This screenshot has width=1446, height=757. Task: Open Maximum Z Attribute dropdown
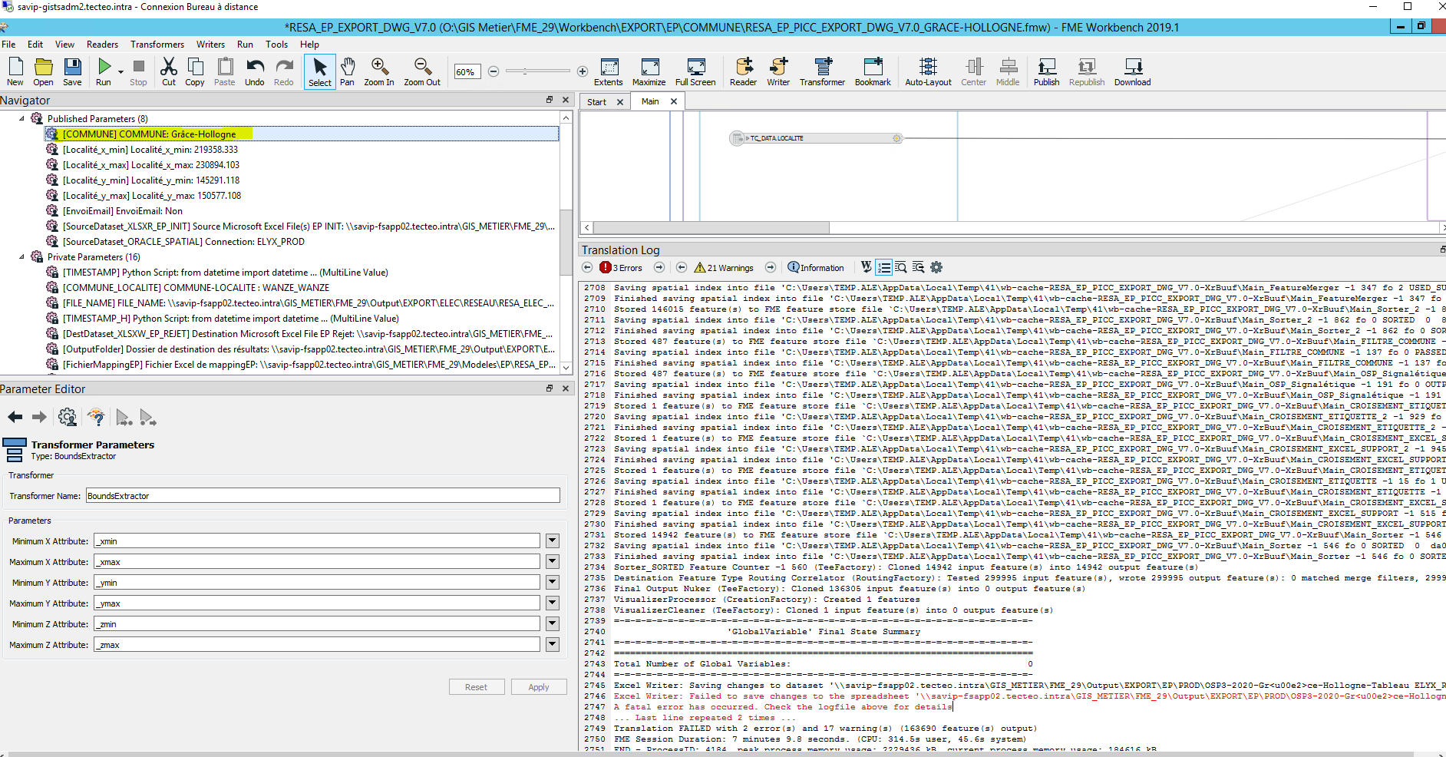(552, 644)
